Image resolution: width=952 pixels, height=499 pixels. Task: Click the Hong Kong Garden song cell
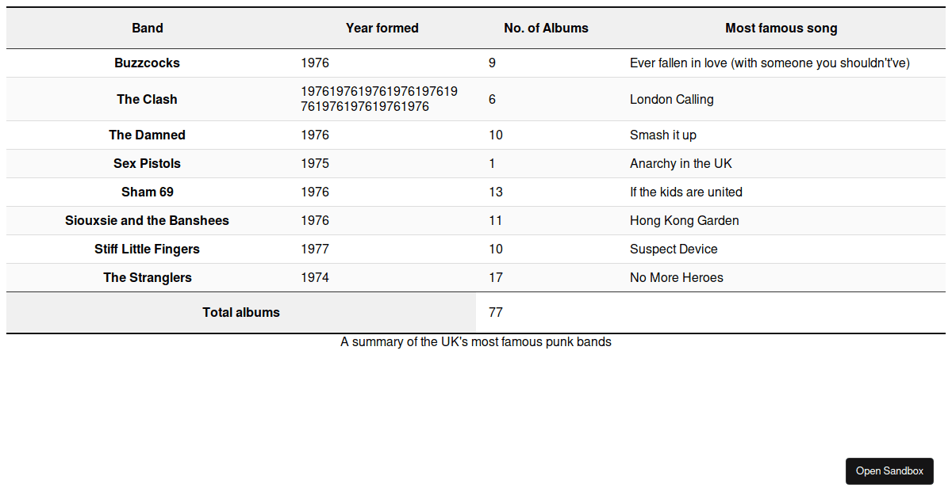[x=684, y=221]
